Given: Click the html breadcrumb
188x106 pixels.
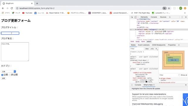Looking at the screenshot, I should tap(132, 42).
